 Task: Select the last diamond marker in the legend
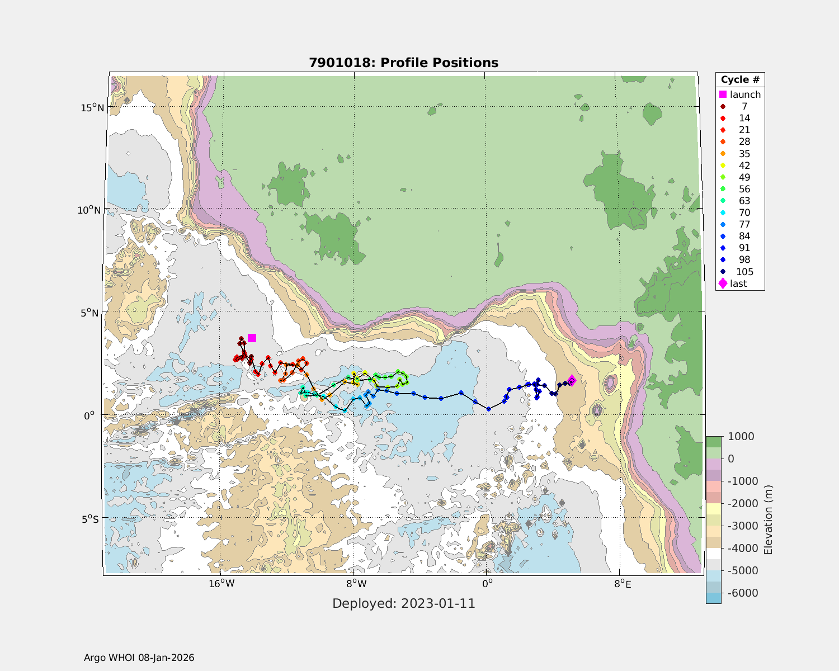pyautogui.click(x=723, y=283)
